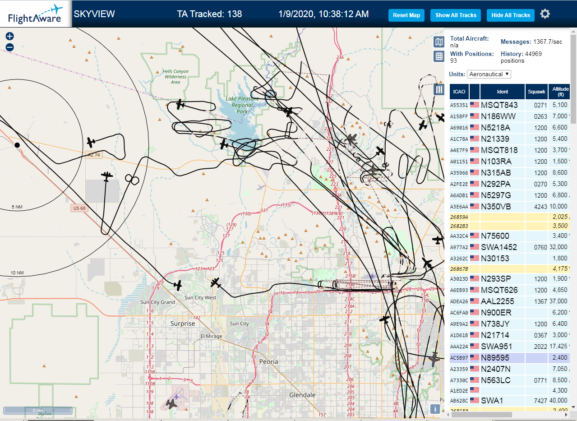Select aircraft over Hells Canyon Wilderness Area

point(180,104)
